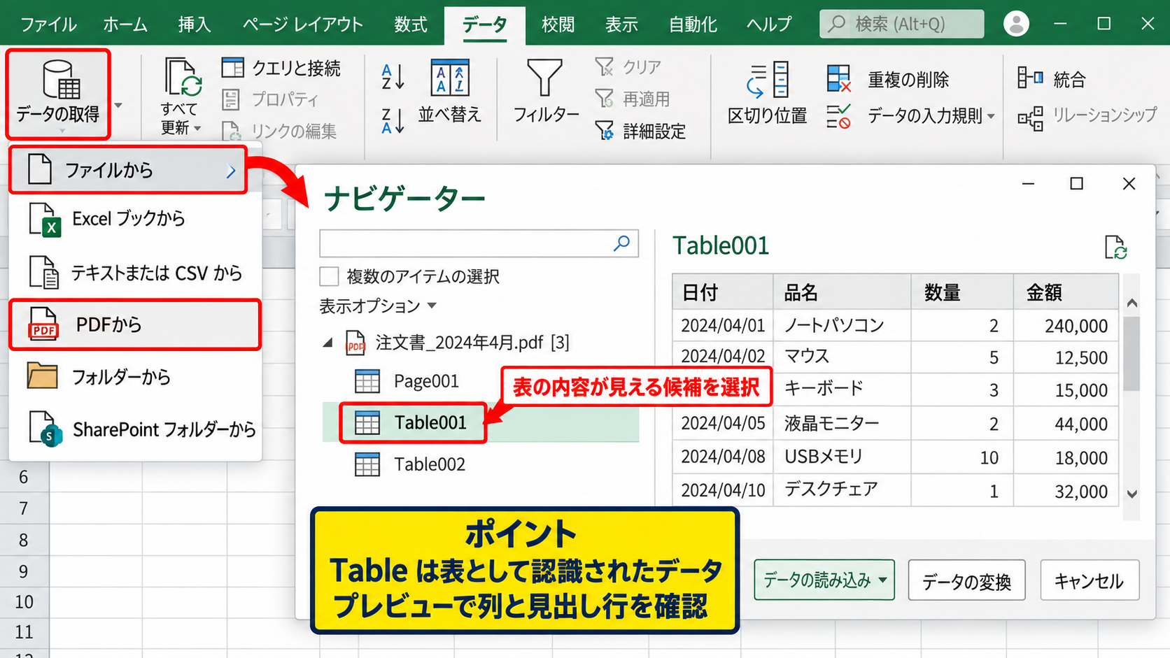Open the ファイル tab

pos(48,24)
